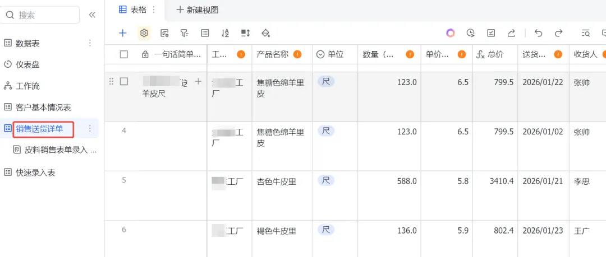Open the fill color paint bucket
This screenshot has width=606, height=257.
(x=266, y=33)
